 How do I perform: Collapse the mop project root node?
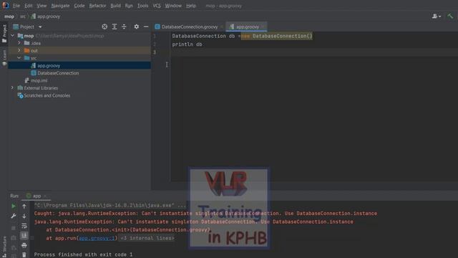pos(13,36)
